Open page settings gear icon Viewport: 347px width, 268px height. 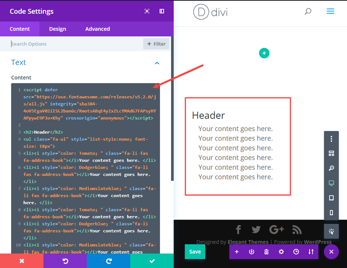point(281,251)
